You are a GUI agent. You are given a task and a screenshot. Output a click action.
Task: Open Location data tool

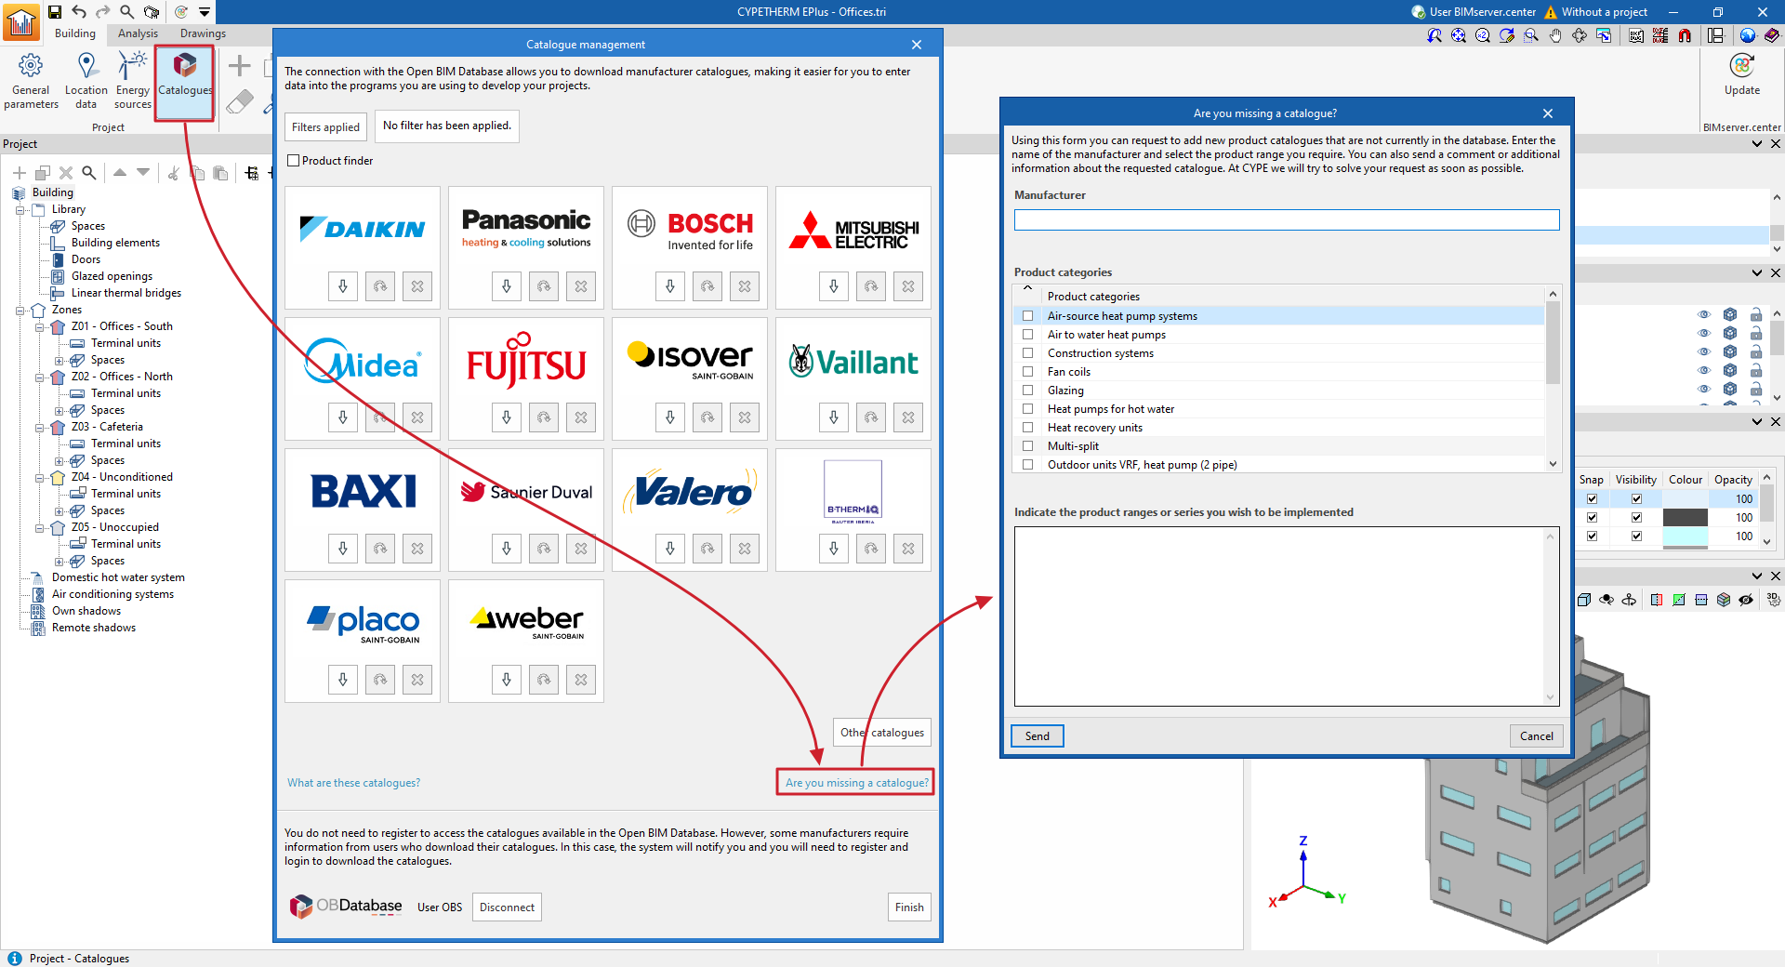(86, 80)
